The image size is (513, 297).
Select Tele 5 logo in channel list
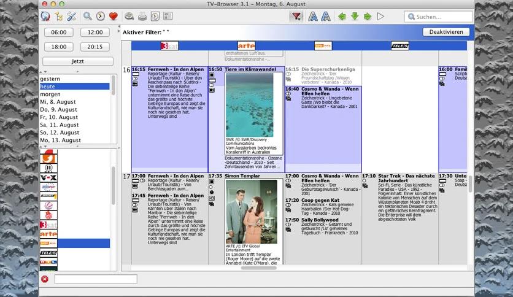click(48, 253)
